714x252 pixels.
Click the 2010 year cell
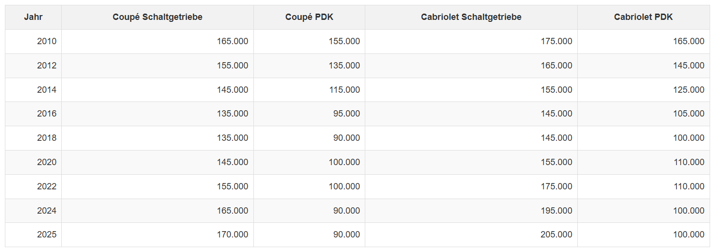point(47,41)
